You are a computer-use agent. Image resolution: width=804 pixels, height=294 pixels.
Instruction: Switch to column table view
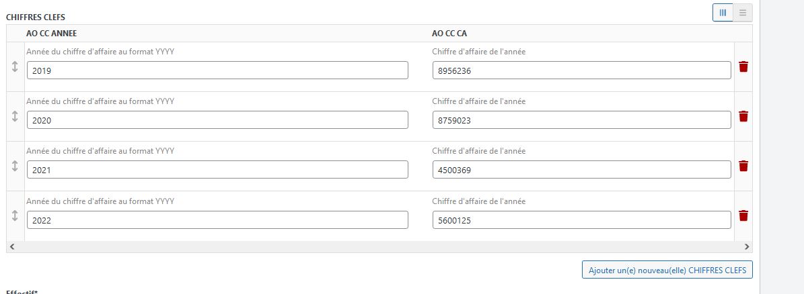pyautogui.click(x=723, y=13)
